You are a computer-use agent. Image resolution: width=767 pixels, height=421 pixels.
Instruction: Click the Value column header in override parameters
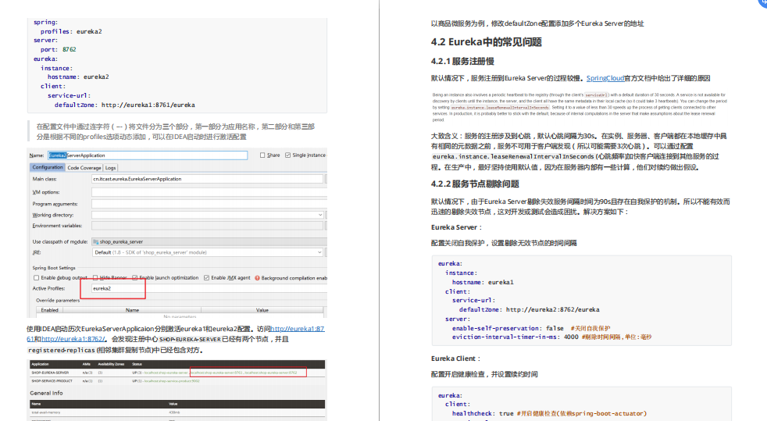pos(262,310)
